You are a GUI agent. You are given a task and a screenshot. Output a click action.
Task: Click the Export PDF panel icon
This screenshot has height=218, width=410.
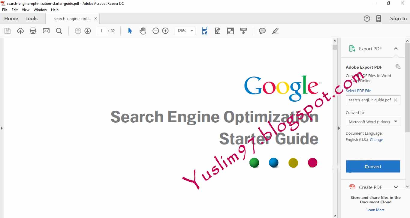[x=352, y=49]
